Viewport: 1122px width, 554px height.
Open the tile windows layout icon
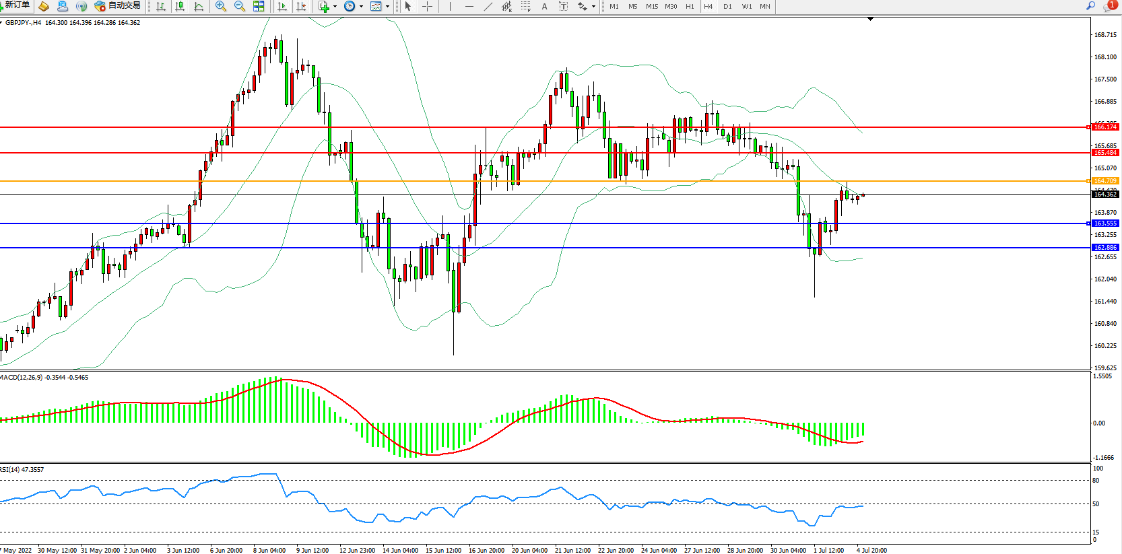[259, 6]
